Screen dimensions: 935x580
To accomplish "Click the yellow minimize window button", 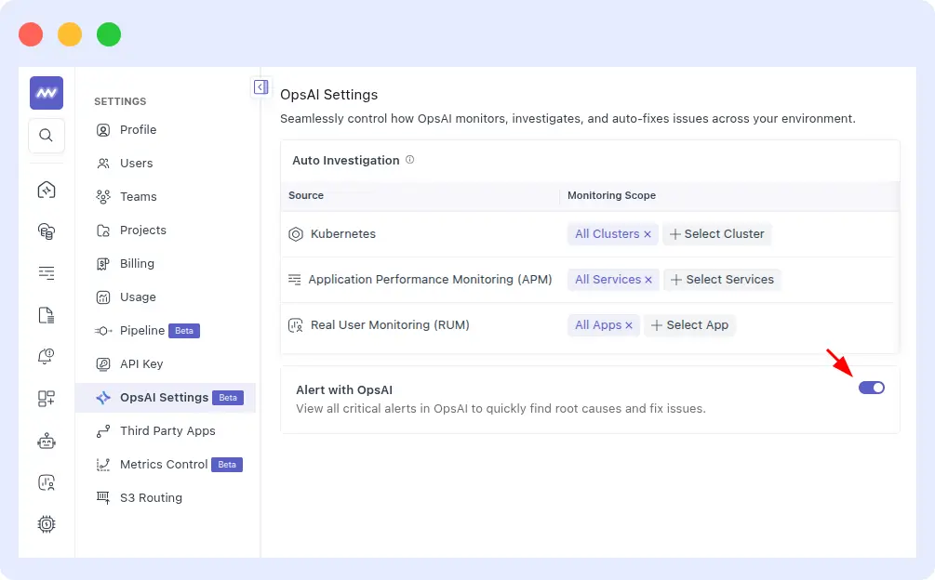I will (x=70, y=34).
